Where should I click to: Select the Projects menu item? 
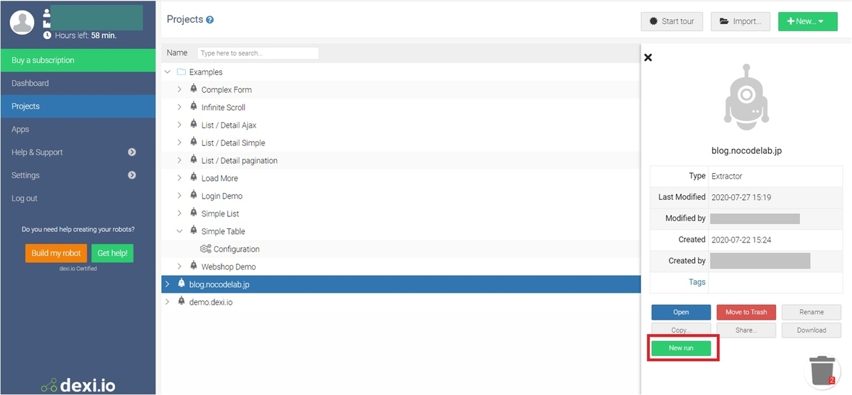point(77,106)
